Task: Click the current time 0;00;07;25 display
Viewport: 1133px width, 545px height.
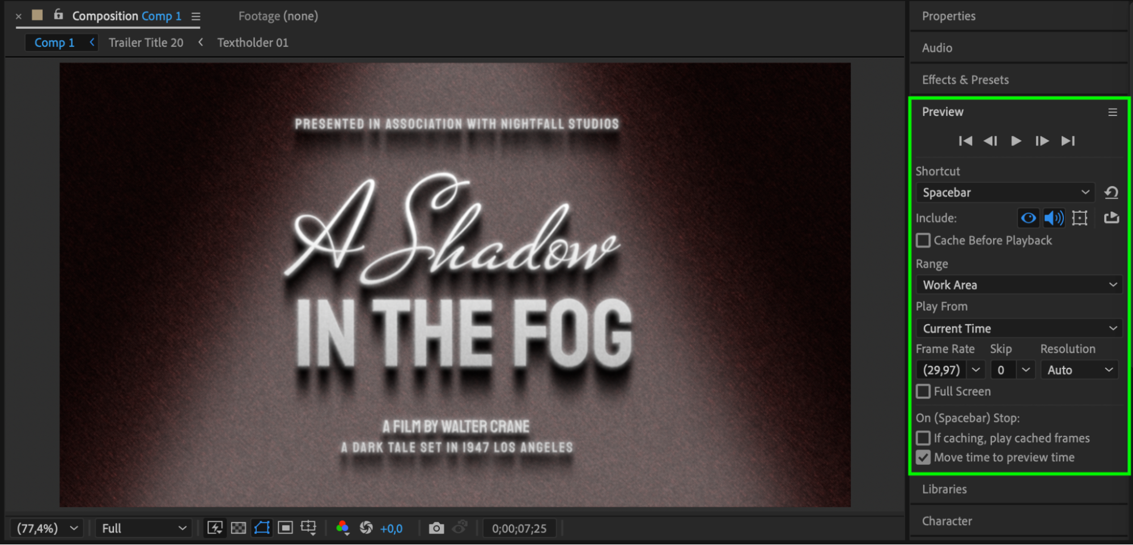Action: click(x=519, y=528)
